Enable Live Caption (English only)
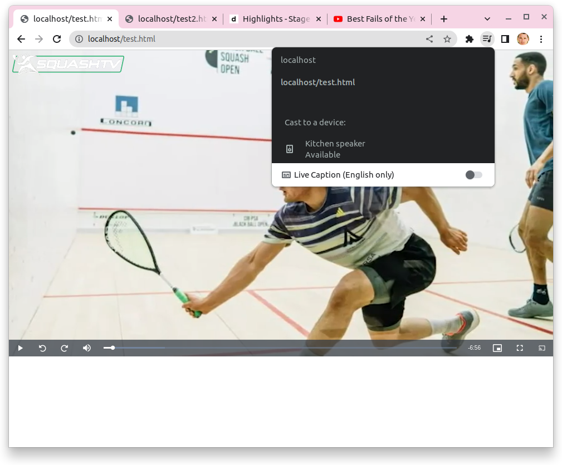The image size is (562, 465). coord(473,175)
